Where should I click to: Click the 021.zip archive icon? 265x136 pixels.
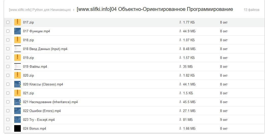[17, 93]
